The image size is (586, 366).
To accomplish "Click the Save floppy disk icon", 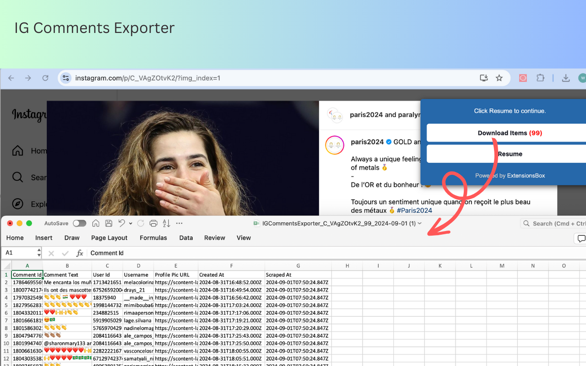I will pos(109,223).
